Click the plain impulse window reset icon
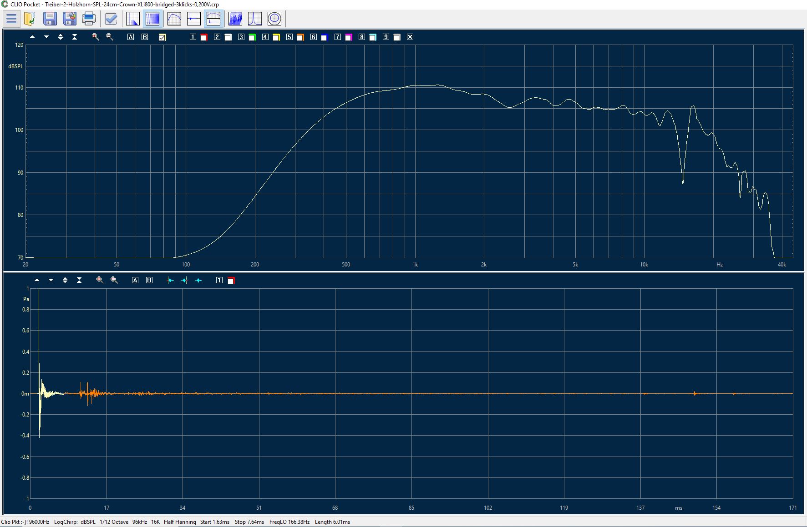The height and width of the screenshot is (527, 807). click(198, 280)
